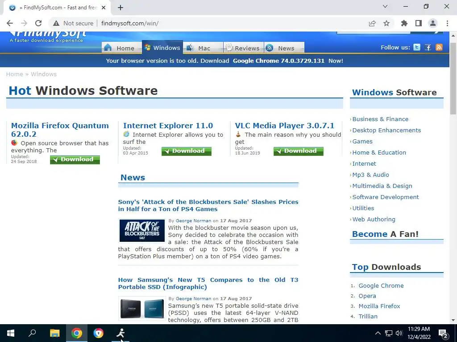457x342 pixels.
Task: Toggle the browser side panel icon
Action: (419, 23)
